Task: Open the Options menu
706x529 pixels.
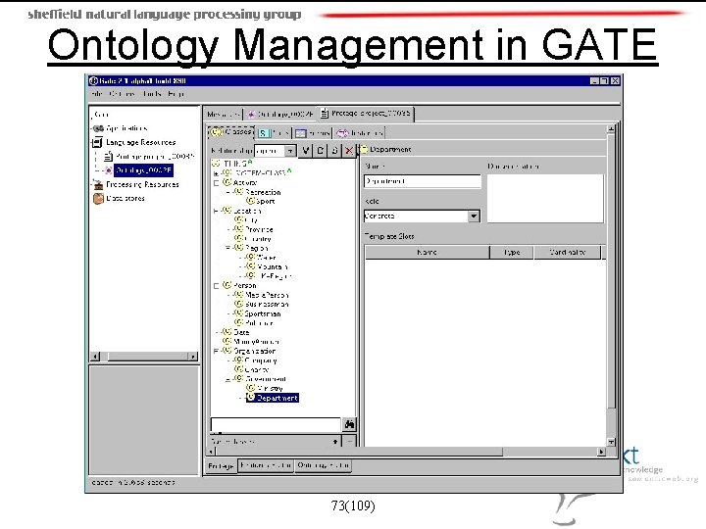Action: pos(122,94)
